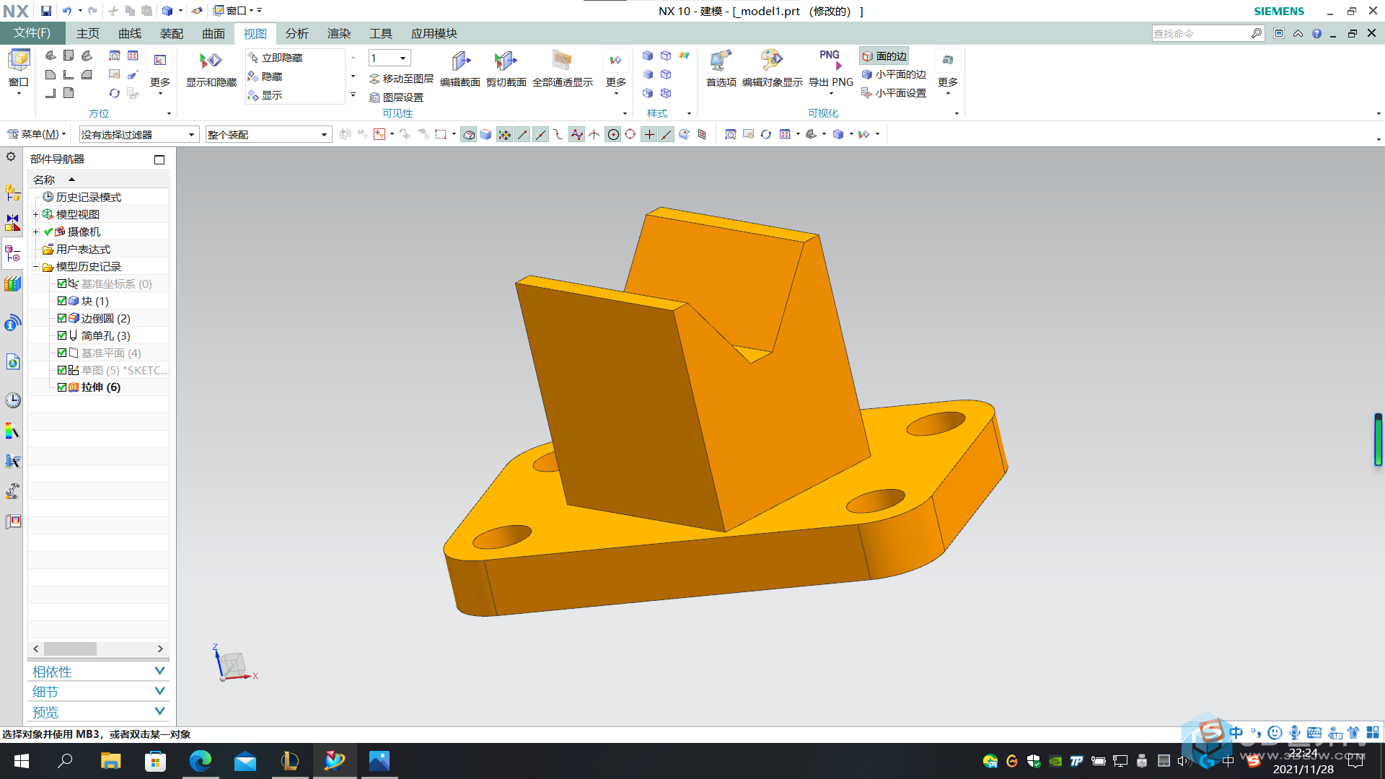Collapse 模型历史记录 tree node
Screen dimensions: 1385x779
[35, 266]
